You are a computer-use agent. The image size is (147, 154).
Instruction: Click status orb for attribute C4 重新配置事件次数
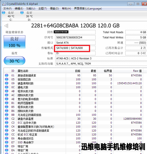(x=7, y=126)
